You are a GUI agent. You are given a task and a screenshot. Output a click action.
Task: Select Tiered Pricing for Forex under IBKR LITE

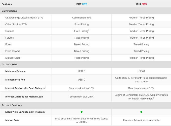click(81, 44)
